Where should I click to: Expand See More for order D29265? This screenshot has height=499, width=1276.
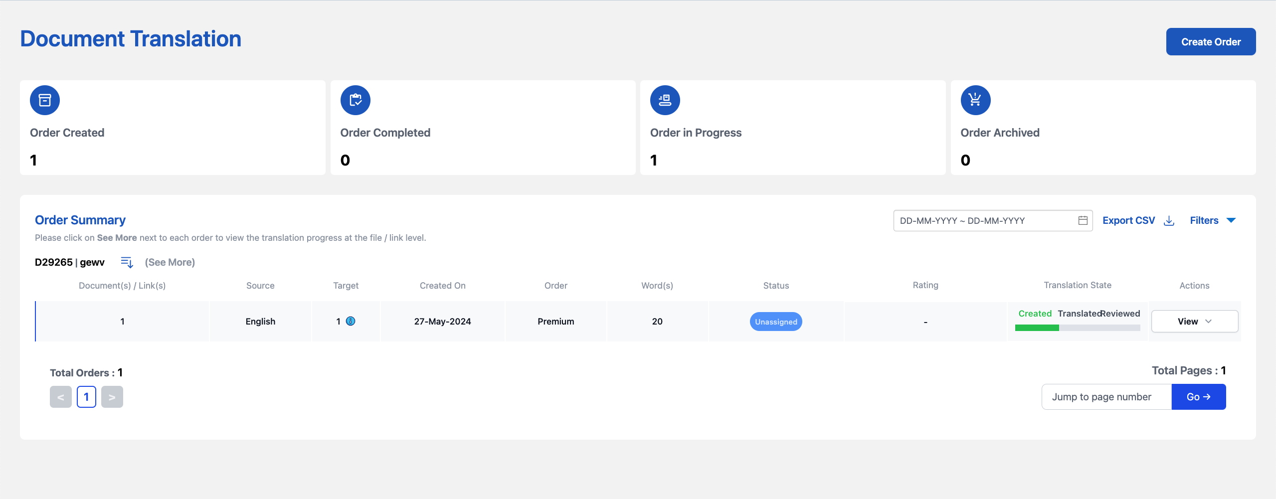[170, 262]
